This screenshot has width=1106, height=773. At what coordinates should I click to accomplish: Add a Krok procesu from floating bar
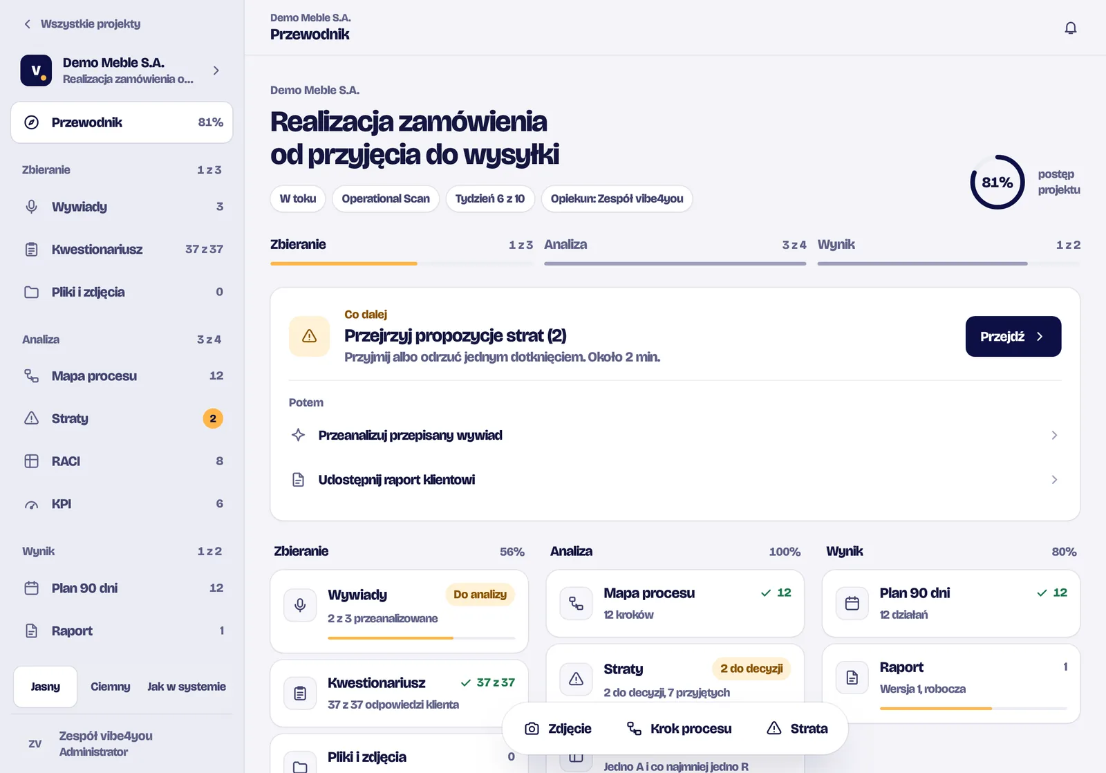[x=679, y=729]
